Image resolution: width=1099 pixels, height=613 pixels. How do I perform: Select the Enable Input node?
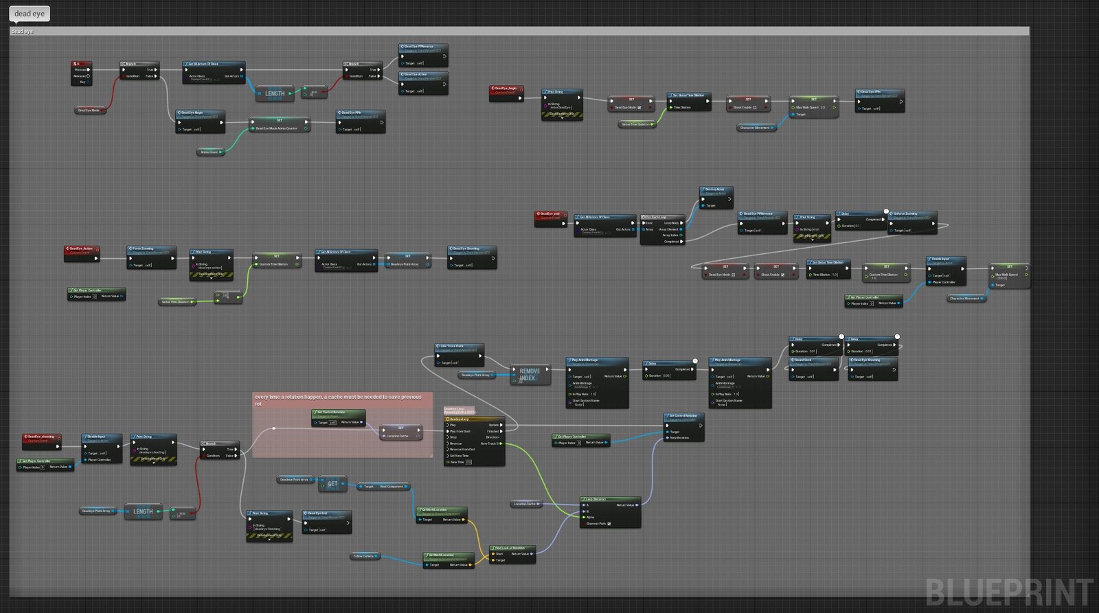[x=946, y=270]
